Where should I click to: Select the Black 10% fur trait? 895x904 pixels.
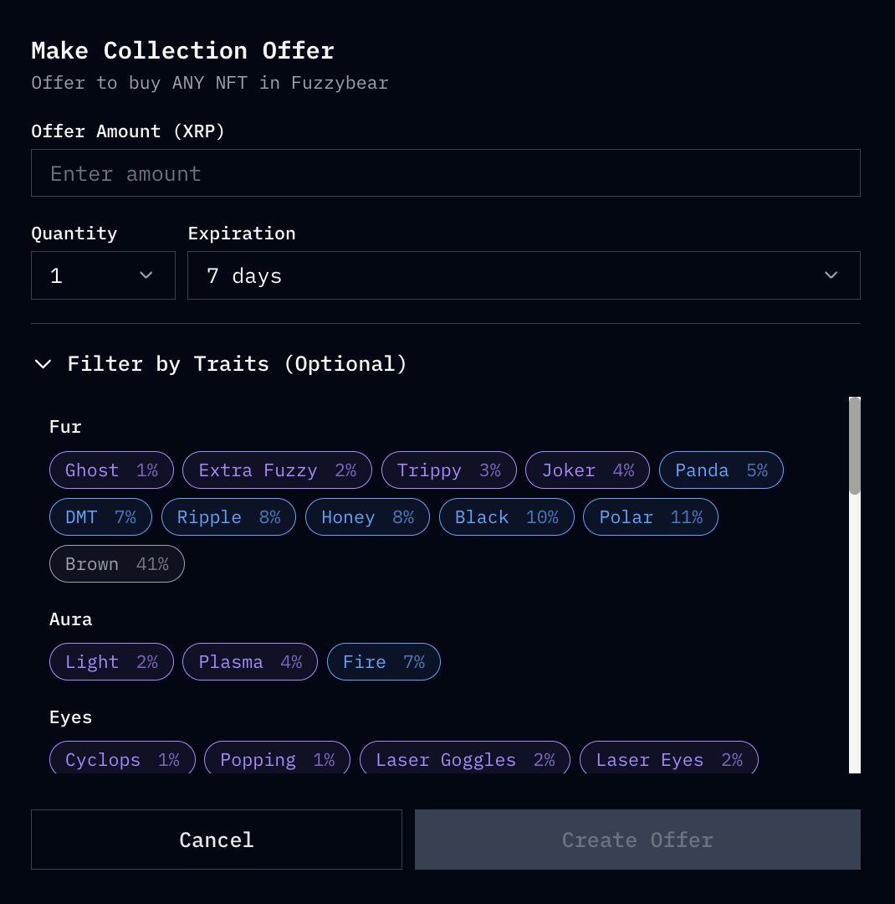[x=507, y=516]
